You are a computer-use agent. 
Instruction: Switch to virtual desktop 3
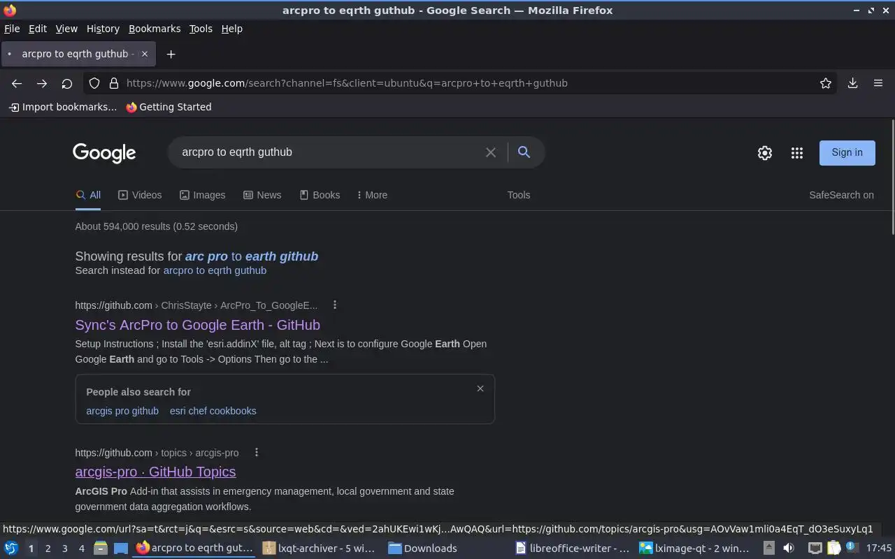(x=64, y=549)
